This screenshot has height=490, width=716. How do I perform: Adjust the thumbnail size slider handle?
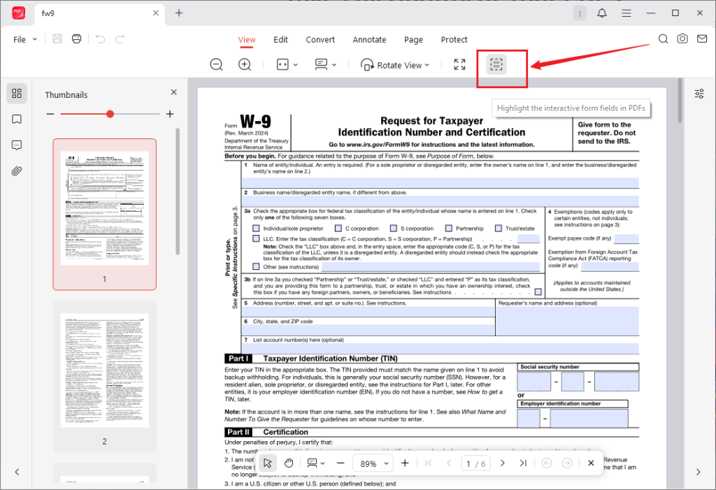[x=110, y=114]
